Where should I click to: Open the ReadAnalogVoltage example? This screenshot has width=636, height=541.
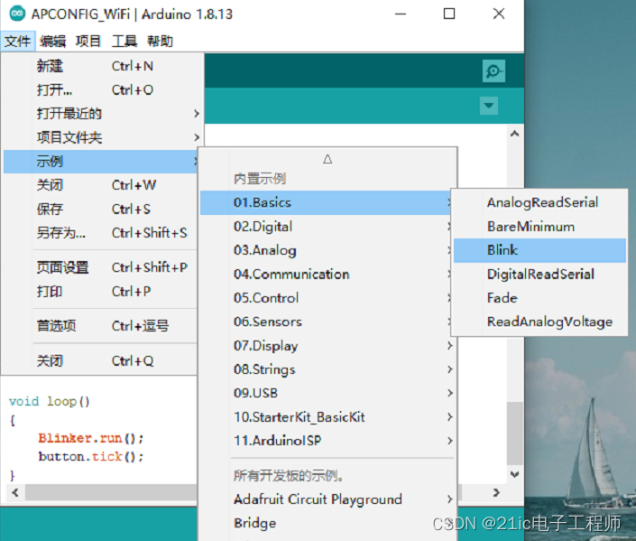pyautogui.click(x=539, y=322)
